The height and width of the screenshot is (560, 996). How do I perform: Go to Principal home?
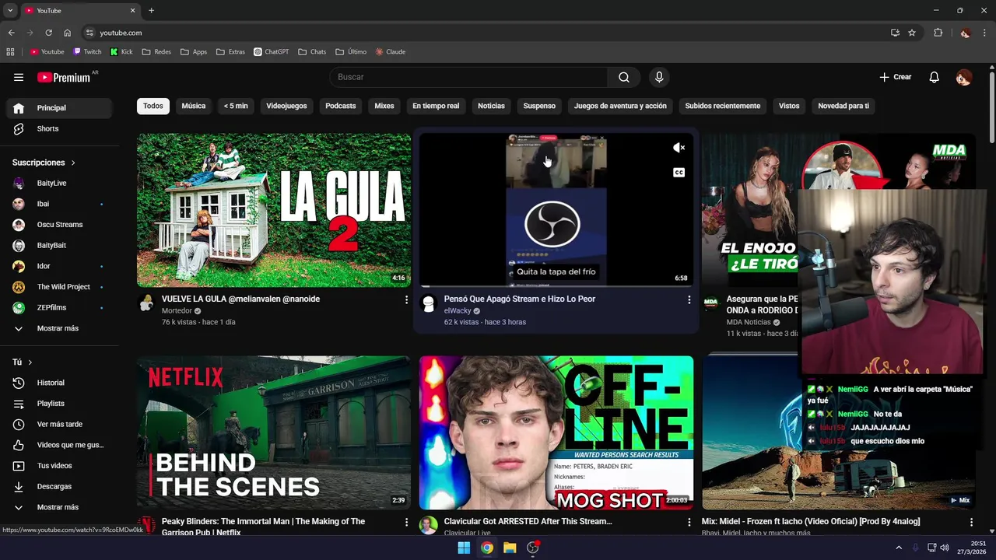59,107
